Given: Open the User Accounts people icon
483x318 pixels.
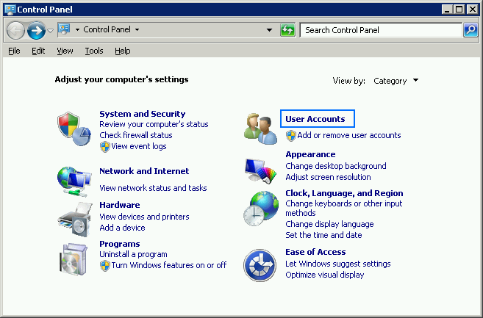Looking at the screenshot, I should click(260, 129).
